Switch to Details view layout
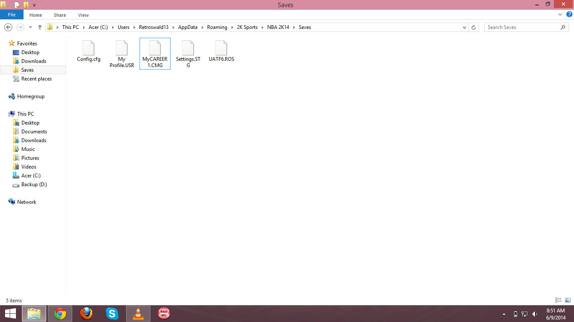574x322 pixels. [x=558, y=300]
